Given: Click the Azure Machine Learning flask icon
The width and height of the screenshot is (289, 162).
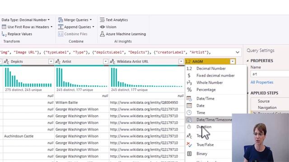Looking at the screenshot, I should click(102, 34).
